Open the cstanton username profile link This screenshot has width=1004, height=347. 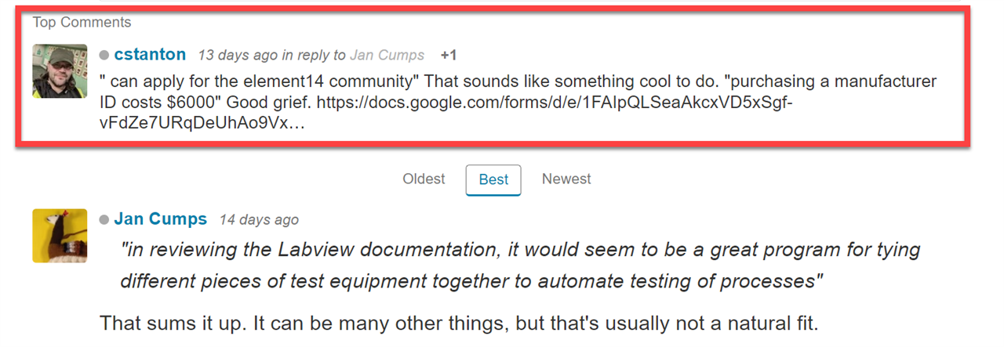pyautogui.click(x=150, y=55)
